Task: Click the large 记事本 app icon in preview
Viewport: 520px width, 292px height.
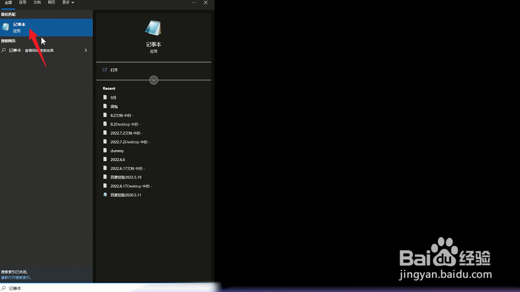Action: (153, 28)
